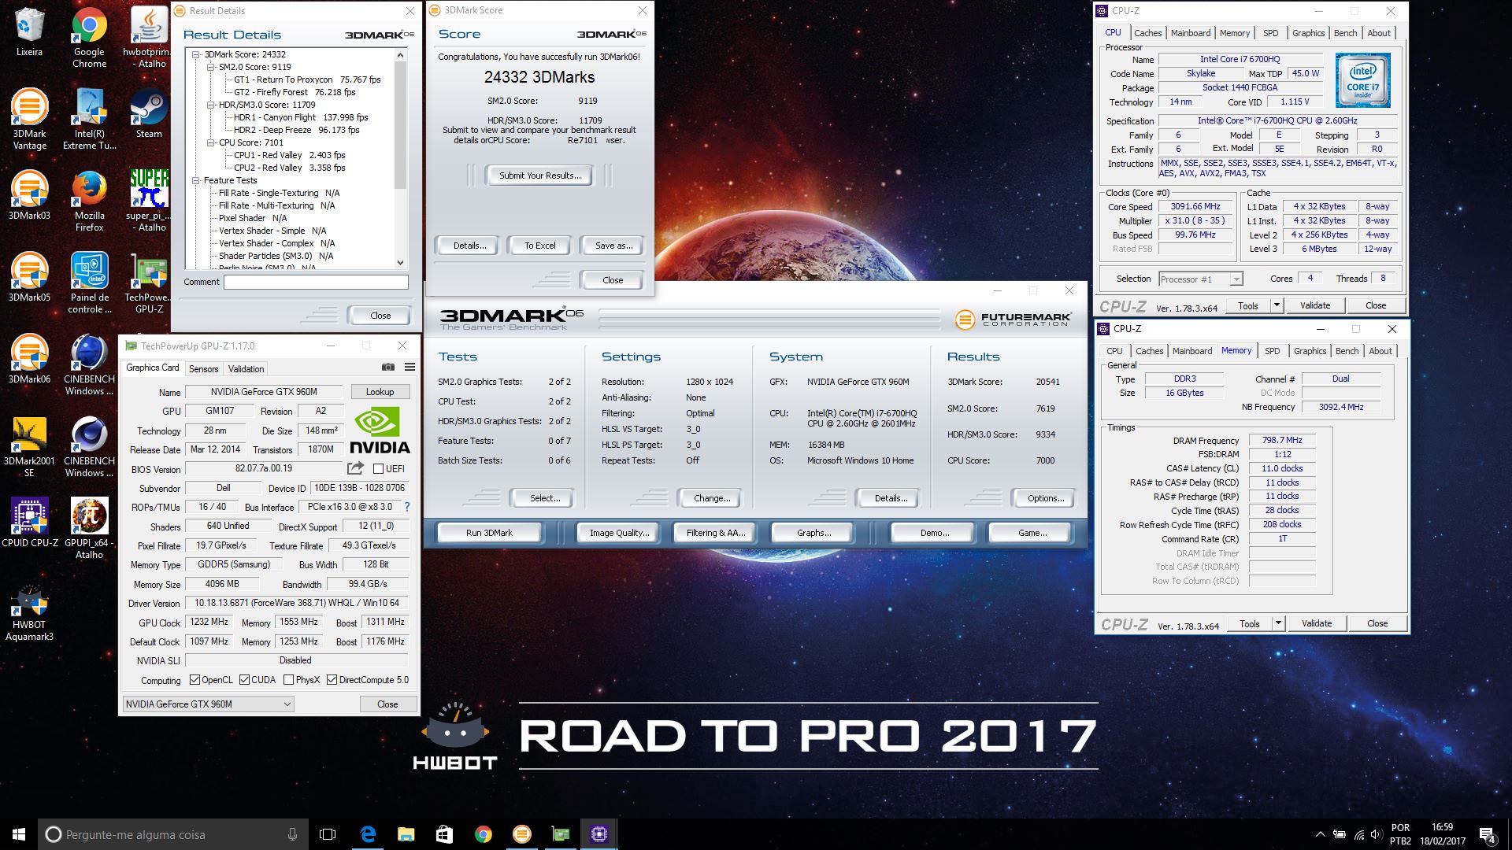Open the 3DMark03 desktop icon
This screenshot has height=850, width=1512.
[x=29, y=195]
